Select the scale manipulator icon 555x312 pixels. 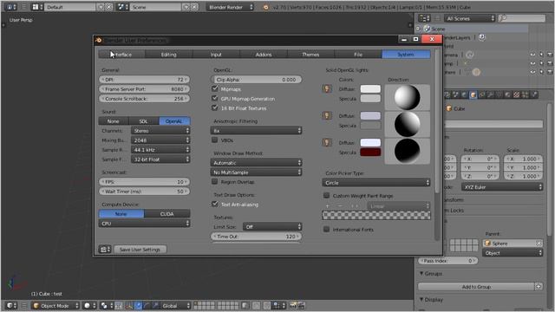point(155,305)
